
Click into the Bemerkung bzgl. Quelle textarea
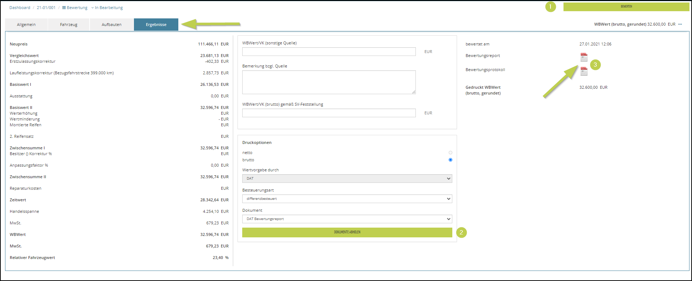[x=329, y=82]
